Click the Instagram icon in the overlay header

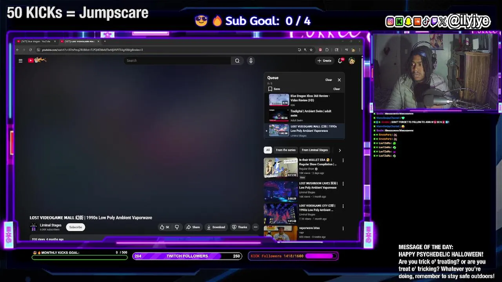click(x=390, y=22)
